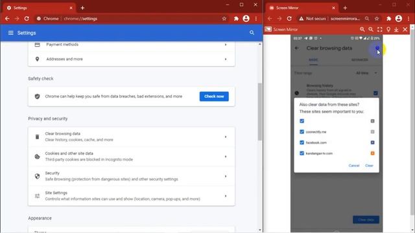Open a new tab next to Settings tab

tap(82, 8)
